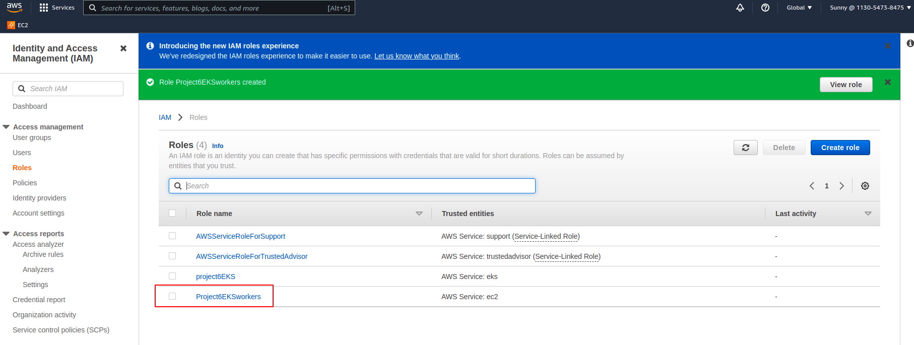Go to previous page of roles
914x345 pixels.
(812, 186)
